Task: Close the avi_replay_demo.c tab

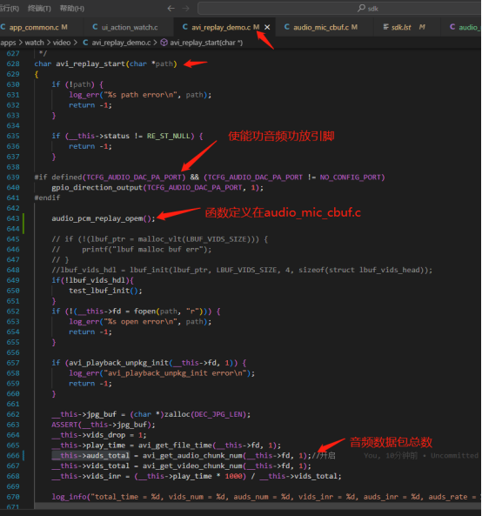Action: click(x=267, y=27)
